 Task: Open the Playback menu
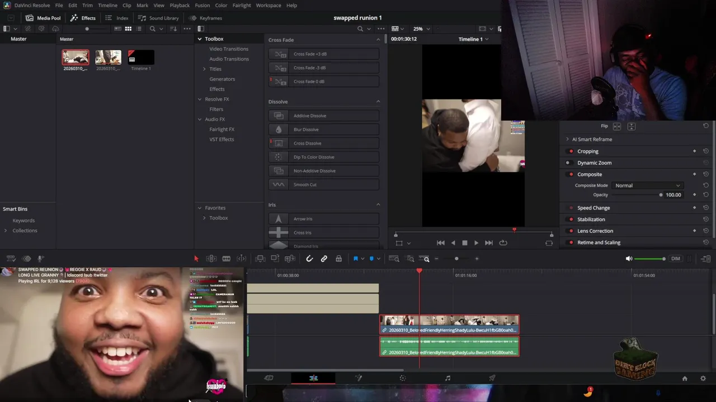pyautogui.click(x=180, y=5)
